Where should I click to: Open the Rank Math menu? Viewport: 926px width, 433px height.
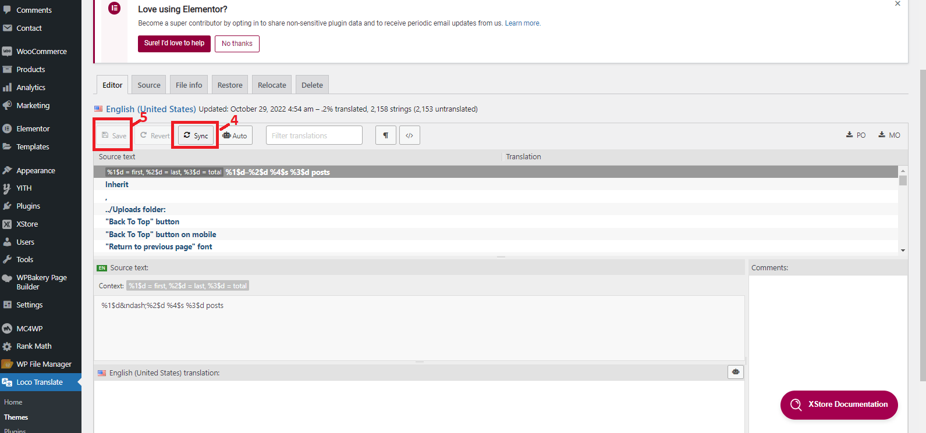[x=34, y=346]
